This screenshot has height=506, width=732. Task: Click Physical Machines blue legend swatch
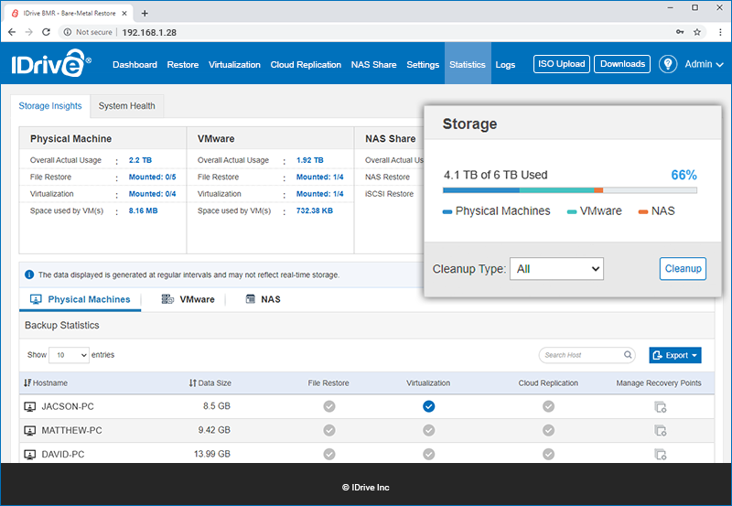(447, 212)
